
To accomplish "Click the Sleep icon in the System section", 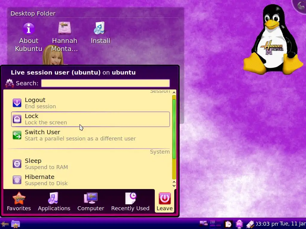I will [17, 164].
